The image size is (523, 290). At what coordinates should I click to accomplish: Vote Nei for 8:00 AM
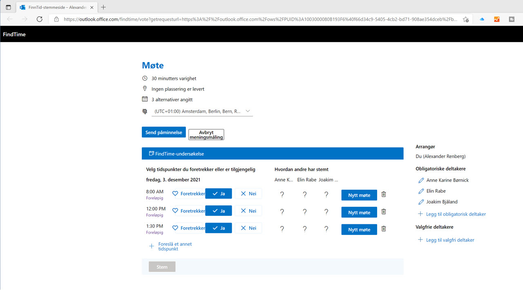tap(248, 194)
